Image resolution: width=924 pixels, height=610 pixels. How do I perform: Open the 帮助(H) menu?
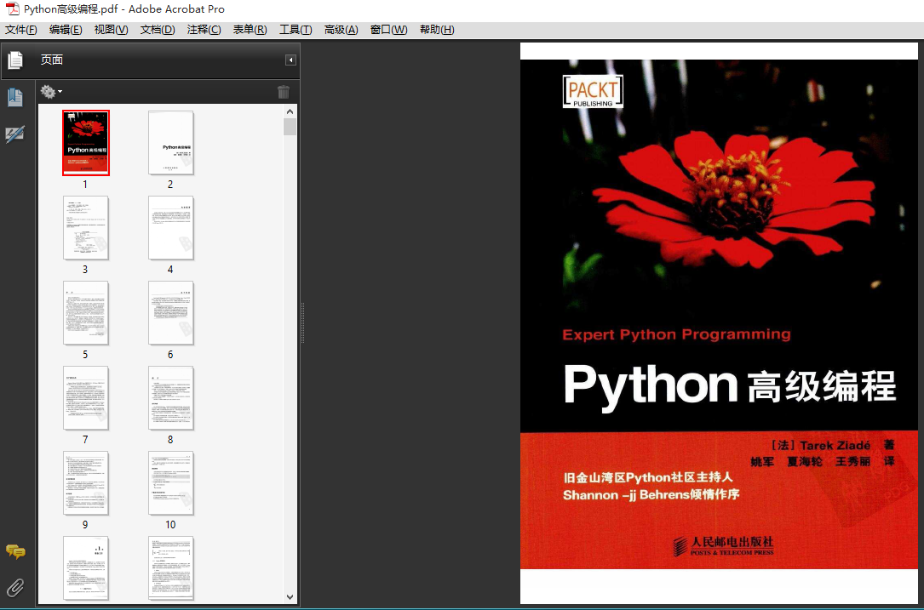click(437, 30)
